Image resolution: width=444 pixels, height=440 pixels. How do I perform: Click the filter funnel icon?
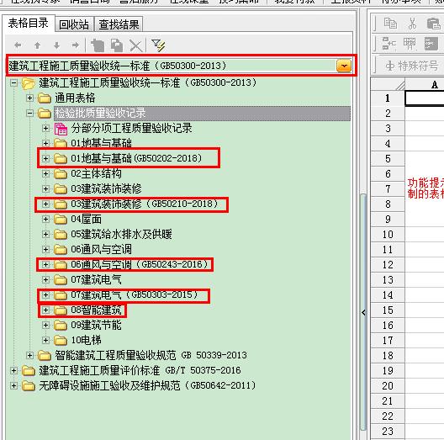click(158, 45)
